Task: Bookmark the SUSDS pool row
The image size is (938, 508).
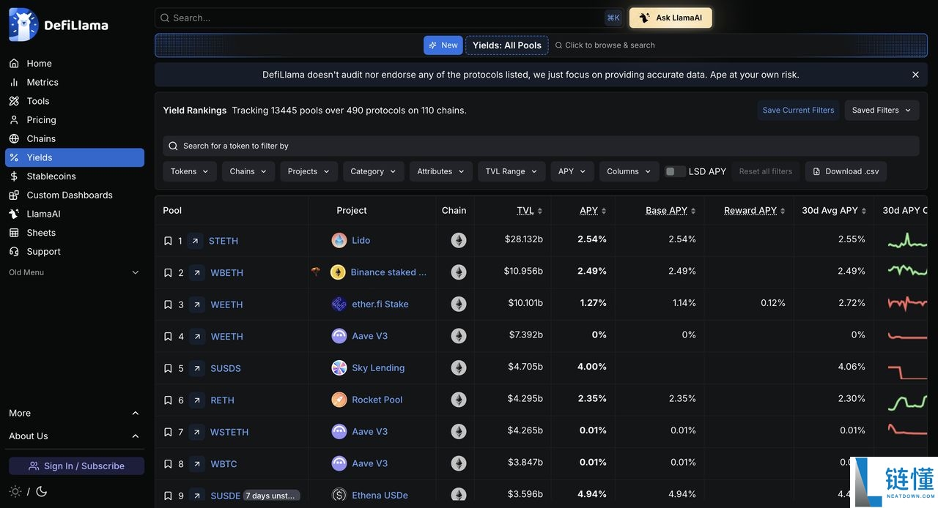Action: (x=168, y=368)
